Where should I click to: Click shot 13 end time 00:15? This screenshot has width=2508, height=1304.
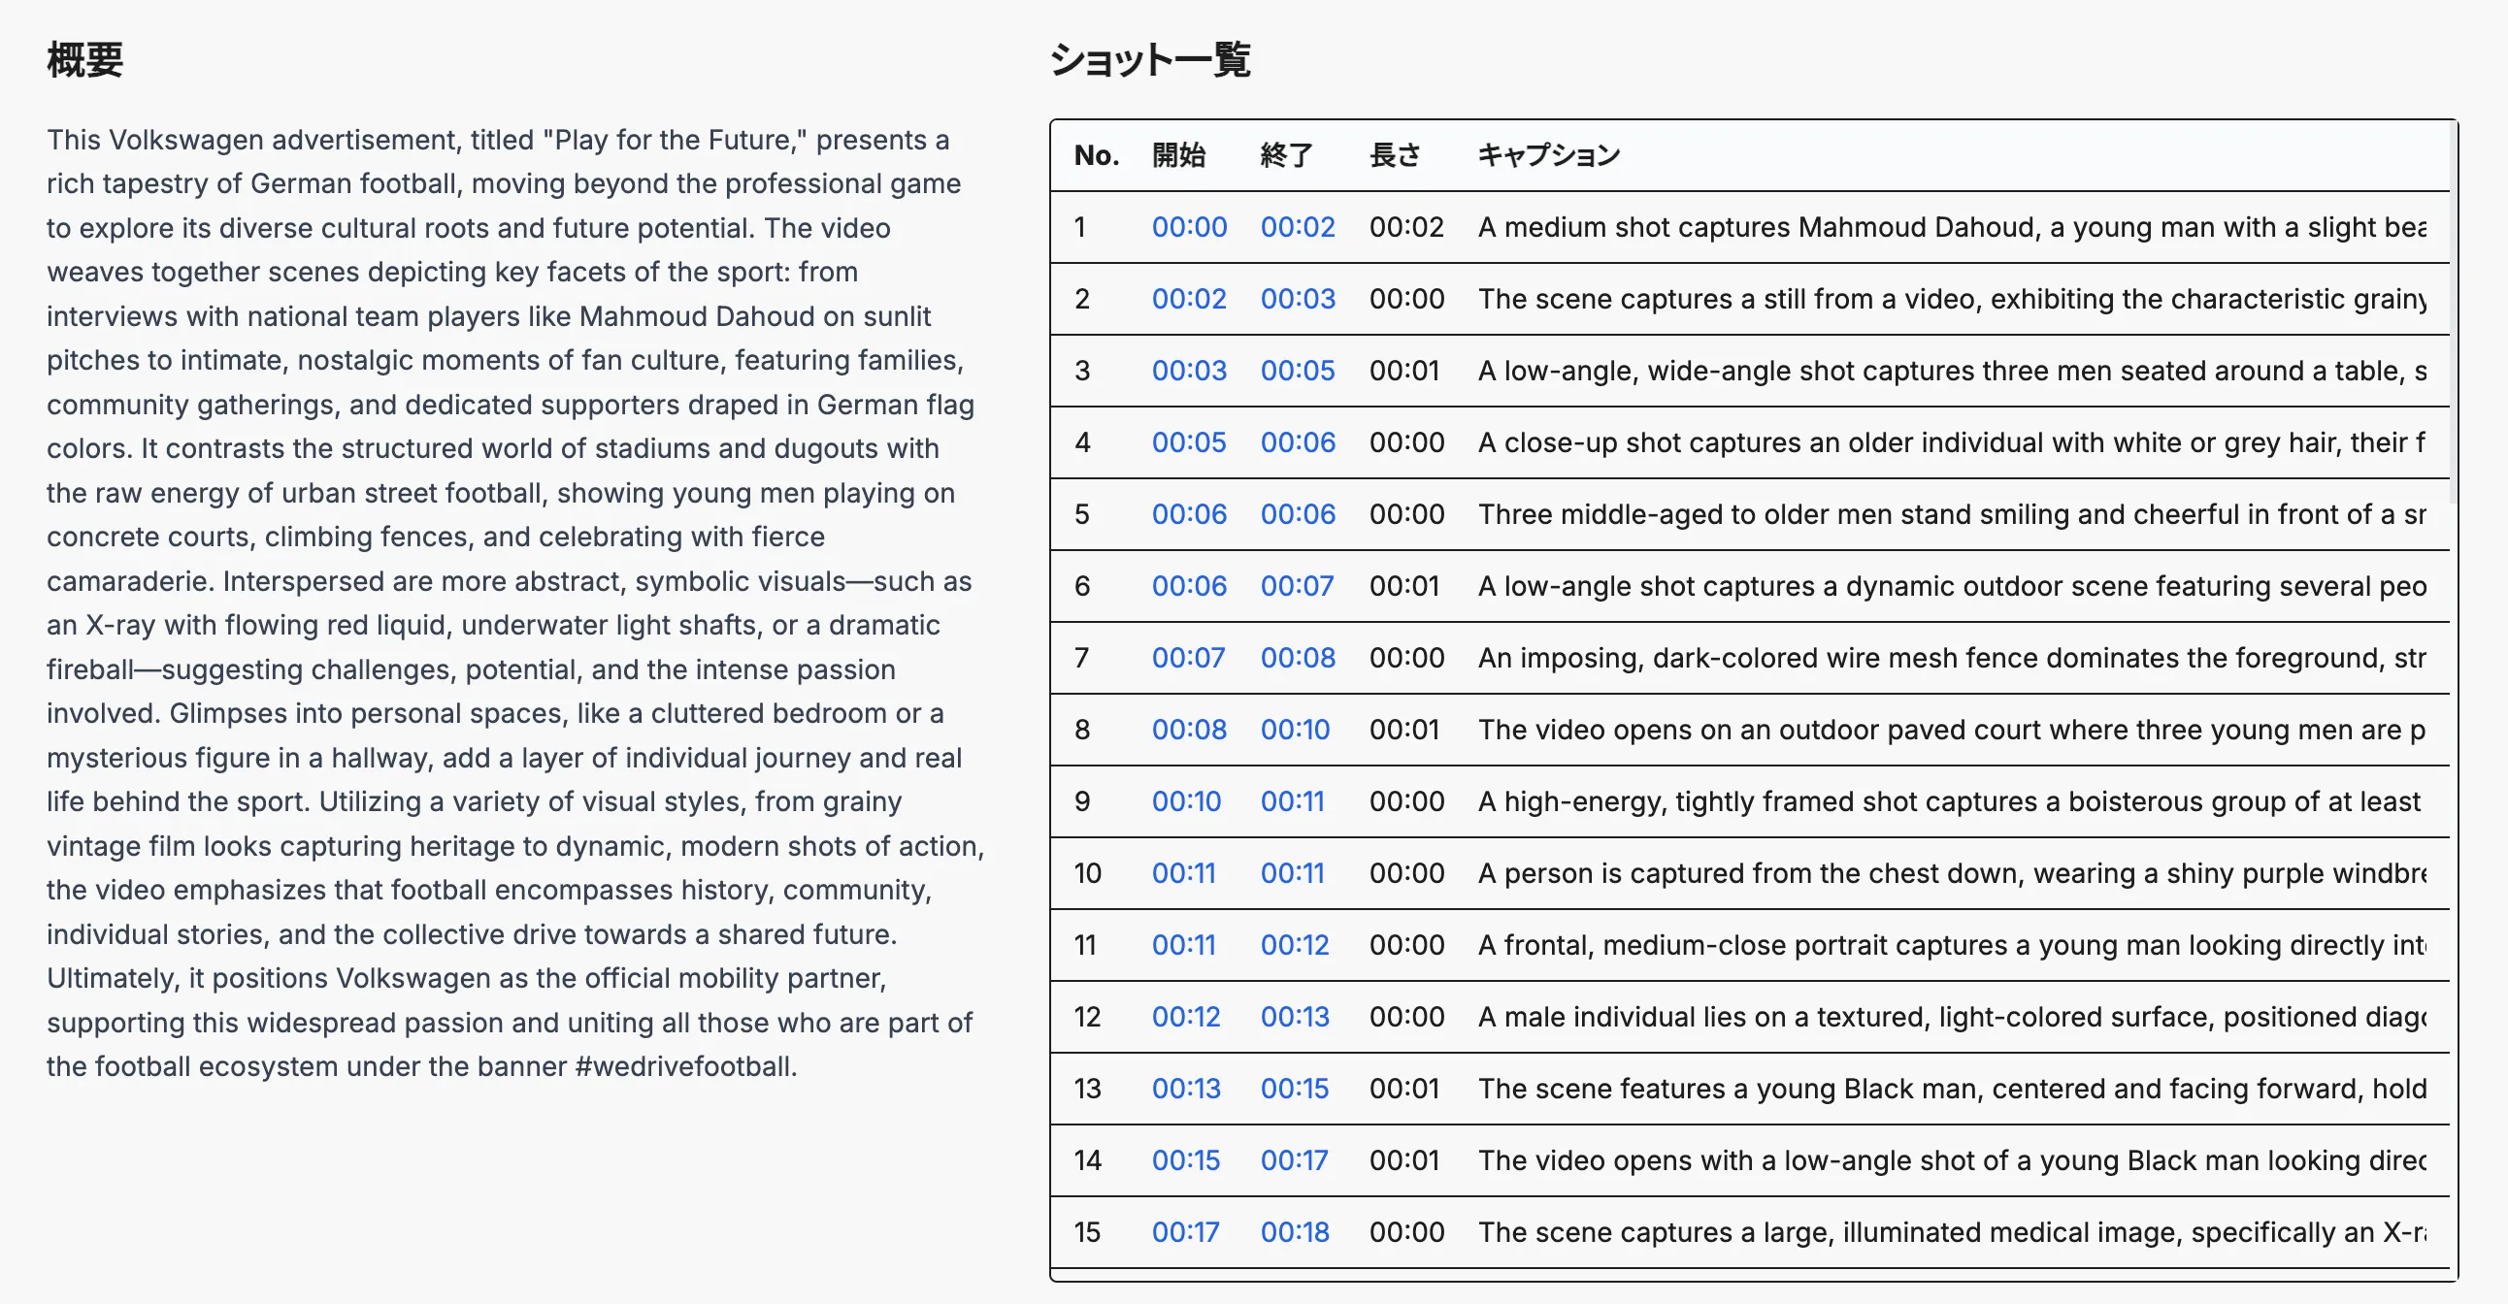pyautogui.click(x=1295, y=1089)
